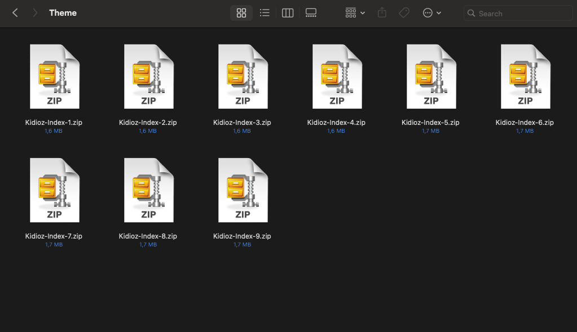577x332 pixels.
Task: Click the Theme folder title
Action: tap(63, 13)
